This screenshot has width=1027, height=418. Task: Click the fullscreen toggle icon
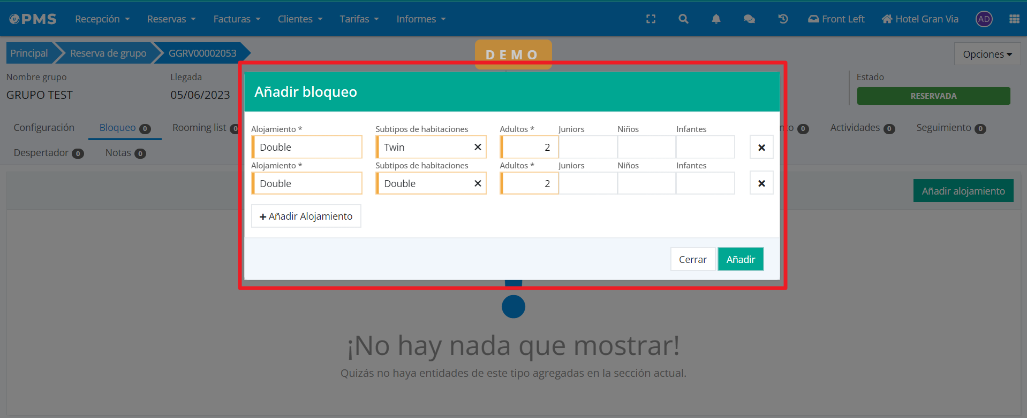point(651,19)
